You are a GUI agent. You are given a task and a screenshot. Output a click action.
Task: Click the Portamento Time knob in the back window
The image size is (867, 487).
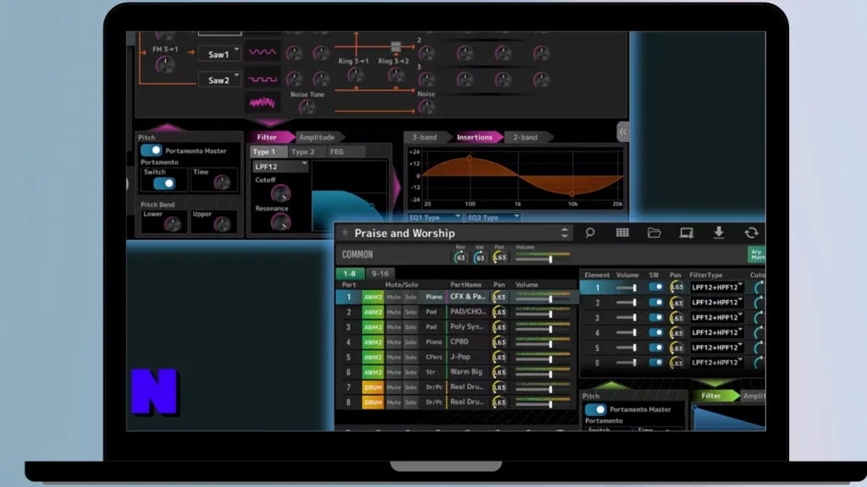click(222, 182)
